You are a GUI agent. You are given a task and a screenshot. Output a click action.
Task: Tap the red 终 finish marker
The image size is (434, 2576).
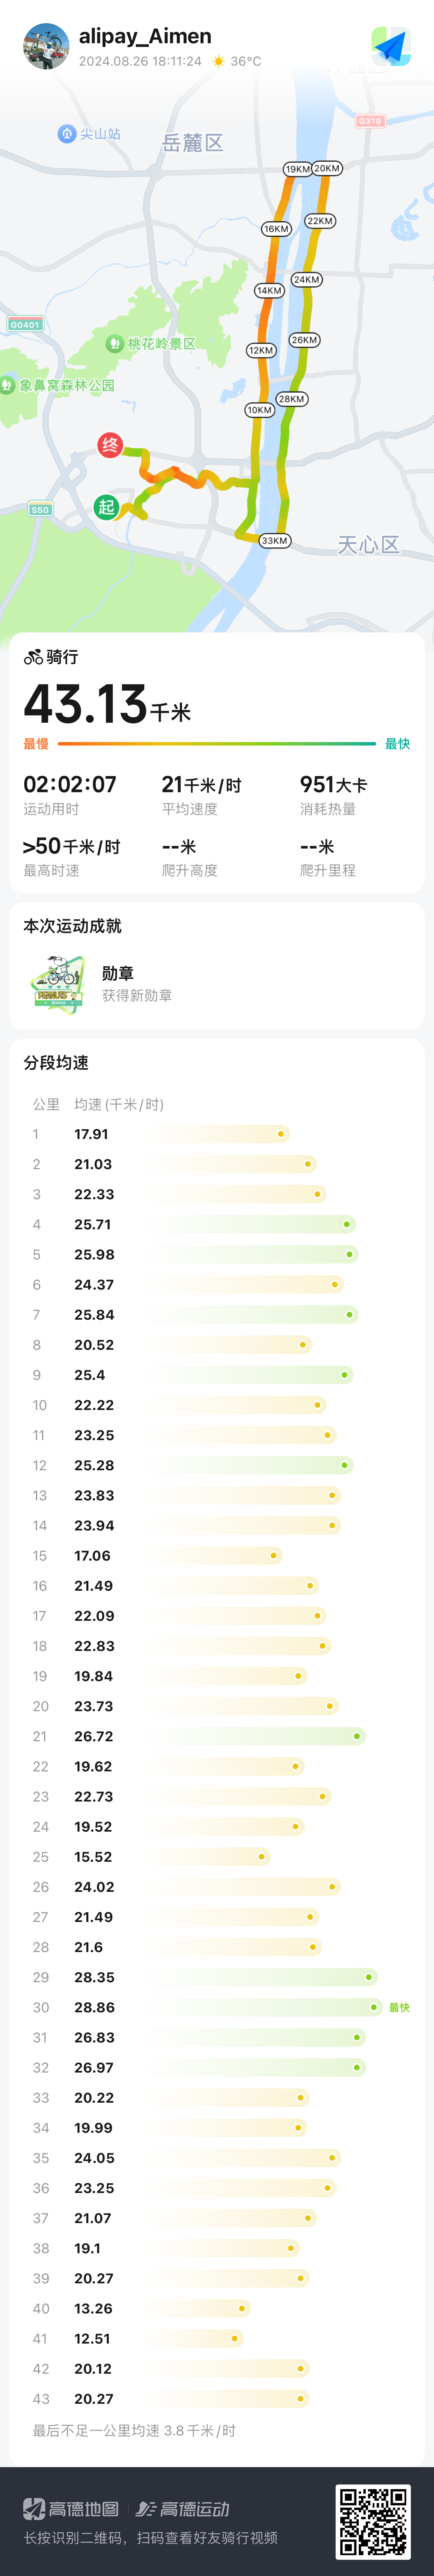click(x=110, y=445)
